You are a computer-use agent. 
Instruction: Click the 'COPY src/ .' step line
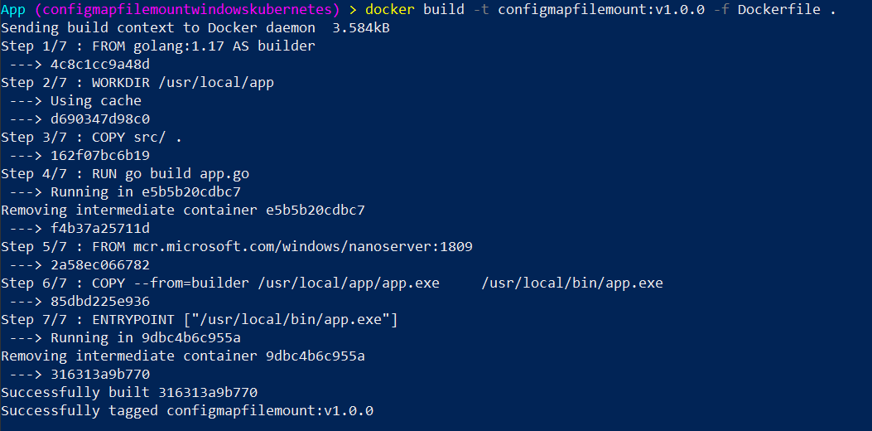[91, 138]
